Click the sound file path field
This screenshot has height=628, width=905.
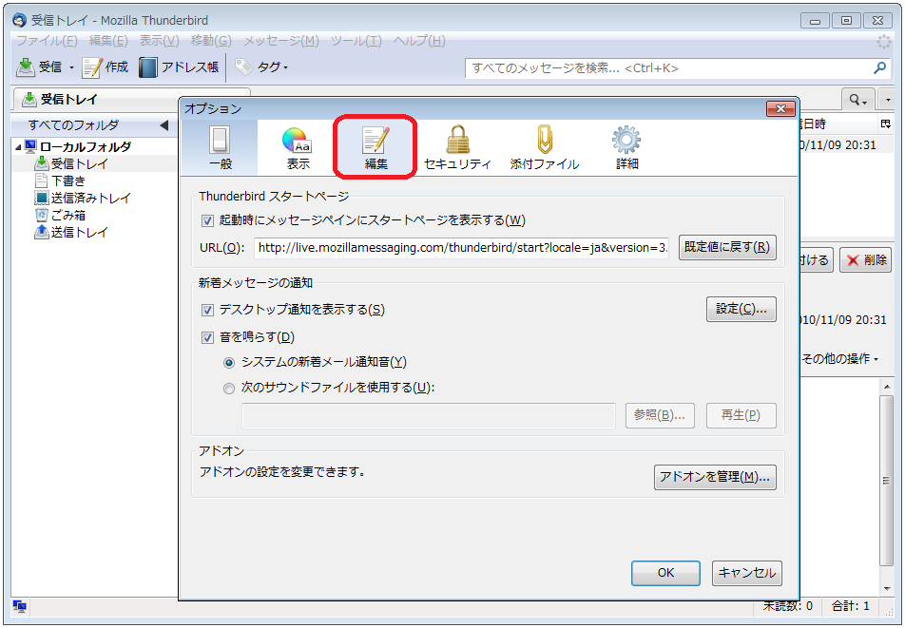click(429, 416)
